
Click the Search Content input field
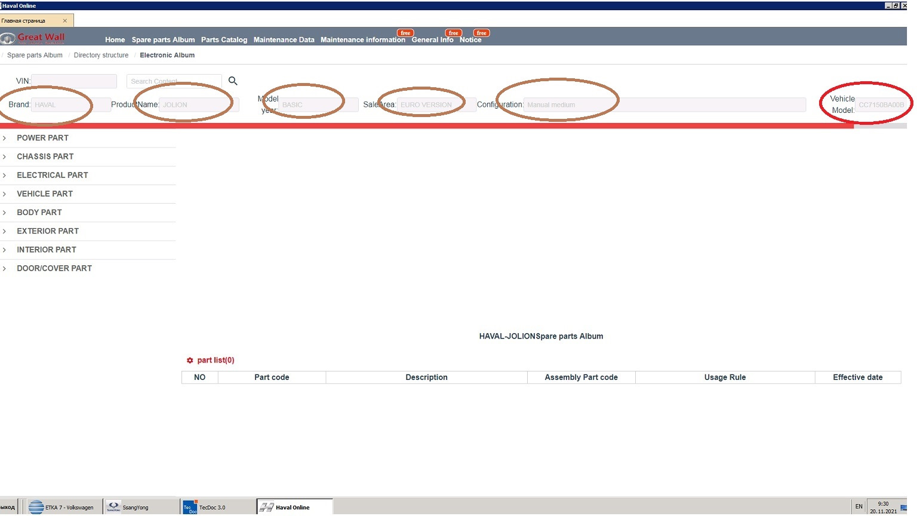click(x=174, y=81)
